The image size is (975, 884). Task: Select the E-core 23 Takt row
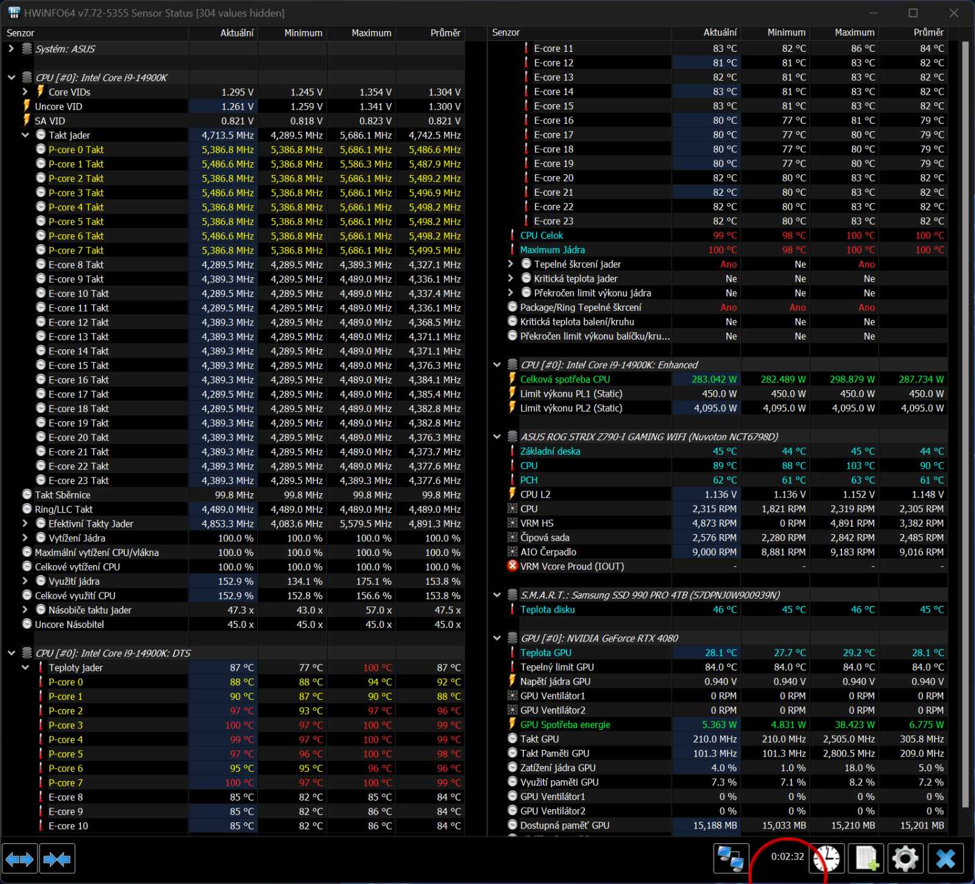tap(233, 480)
